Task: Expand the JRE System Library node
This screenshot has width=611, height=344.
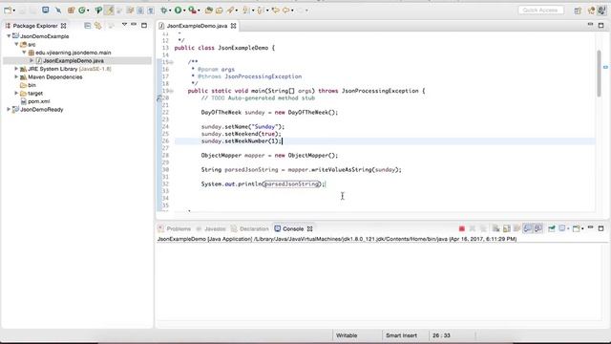Action: 16,69
